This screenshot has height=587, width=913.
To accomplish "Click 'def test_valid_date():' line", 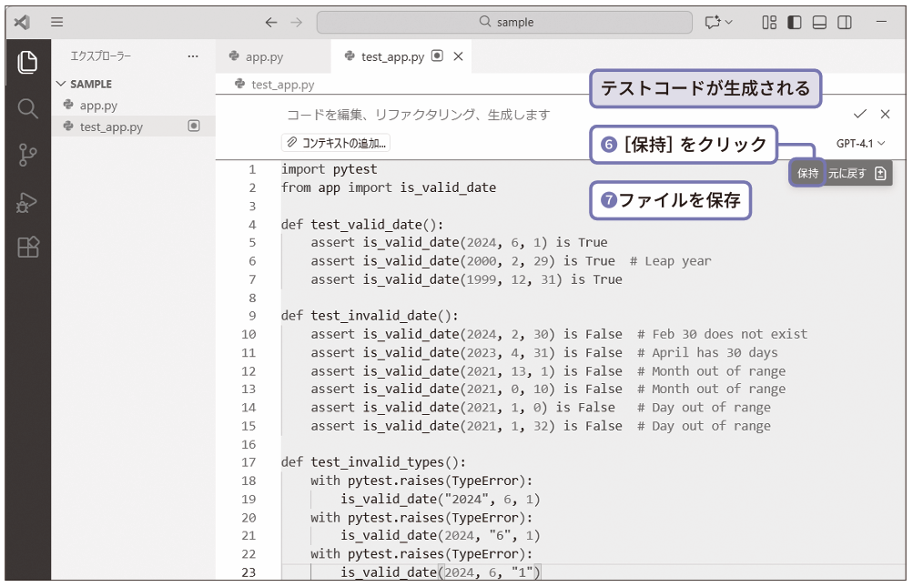I will coord(362,225).
